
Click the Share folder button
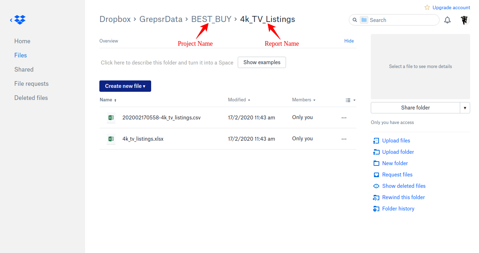415,108
